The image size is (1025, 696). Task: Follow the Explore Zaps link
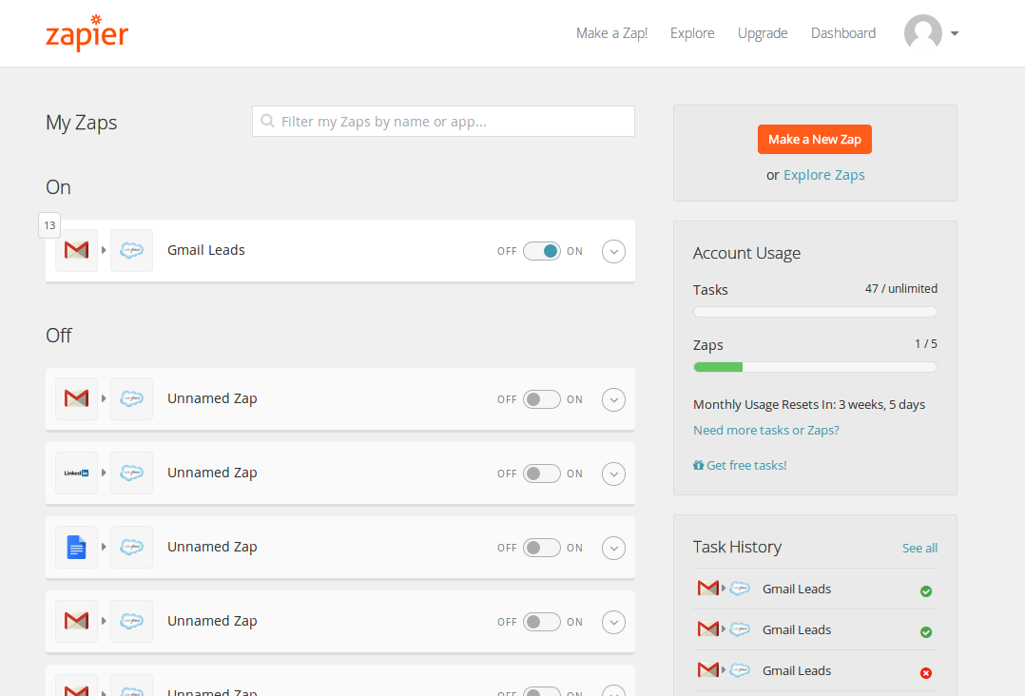823,175
